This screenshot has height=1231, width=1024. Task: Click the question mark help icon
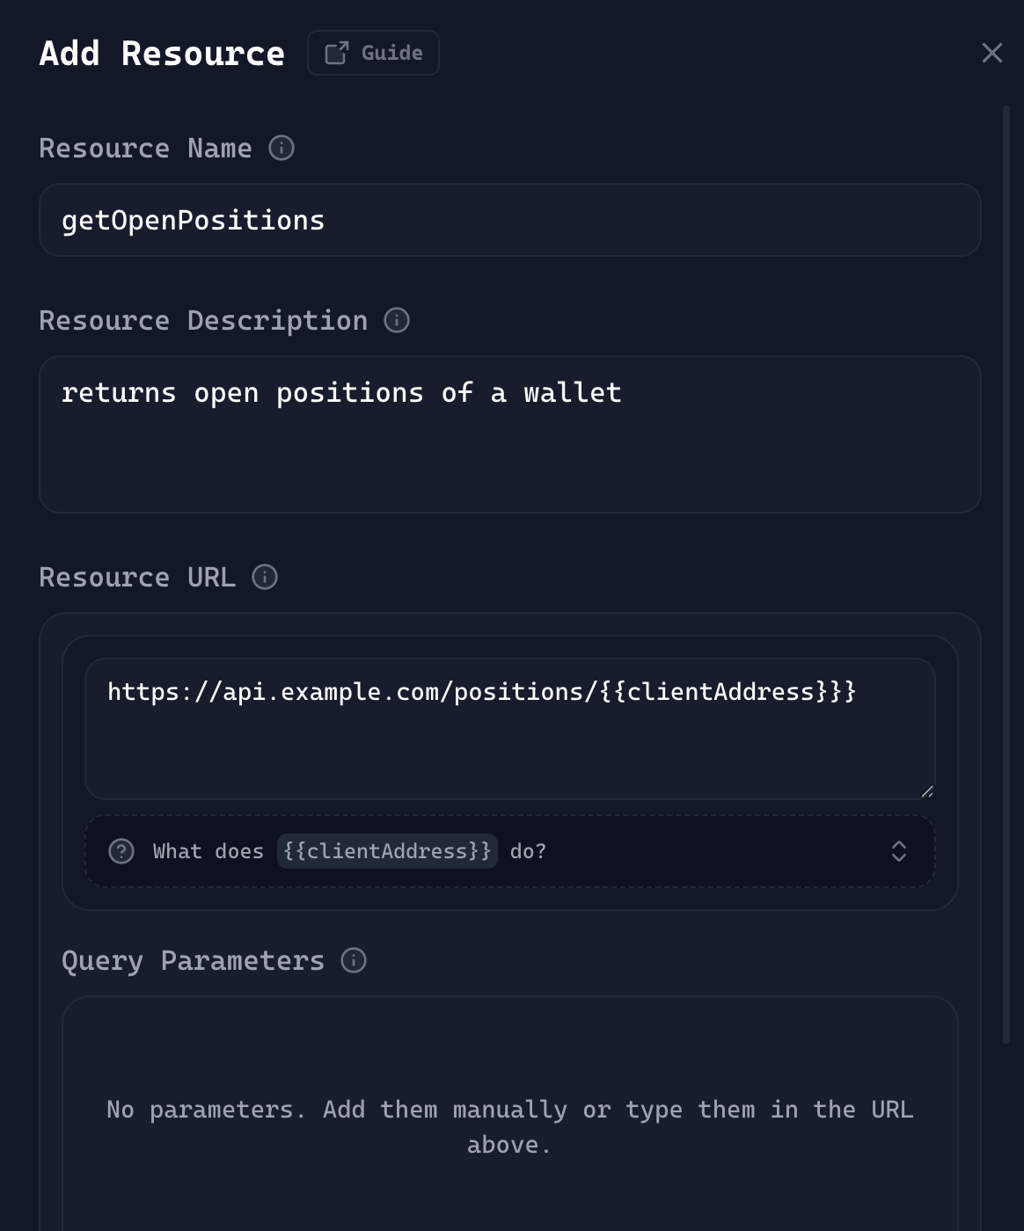(121, 851)
